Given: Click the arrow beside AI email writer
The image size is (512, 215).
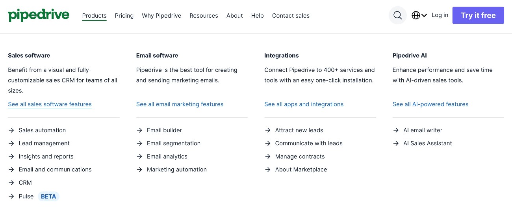Looking at the screenshot, I should point(396,130).
